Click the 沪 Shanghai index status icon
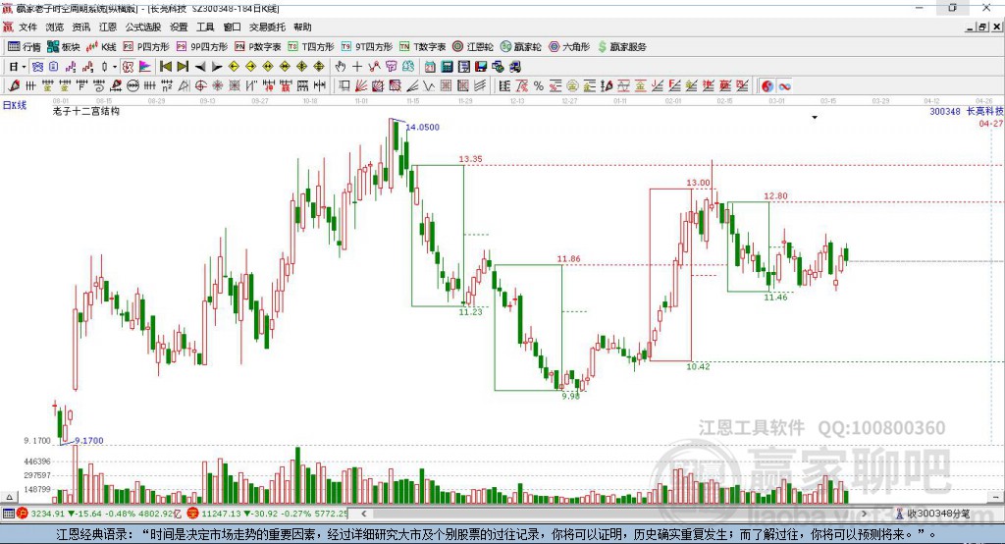Image resolution: width=1005 pixels, height=544 pixels. 23,514
